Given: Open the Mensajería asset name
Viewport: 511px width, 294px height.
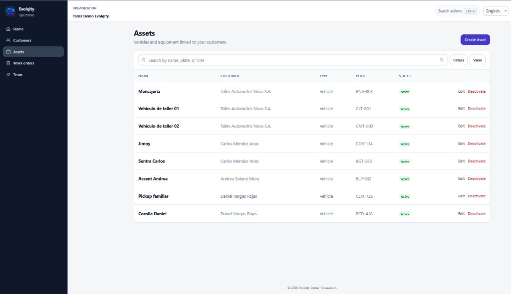Looking at the screenshot, I should (x=149, y=92).
